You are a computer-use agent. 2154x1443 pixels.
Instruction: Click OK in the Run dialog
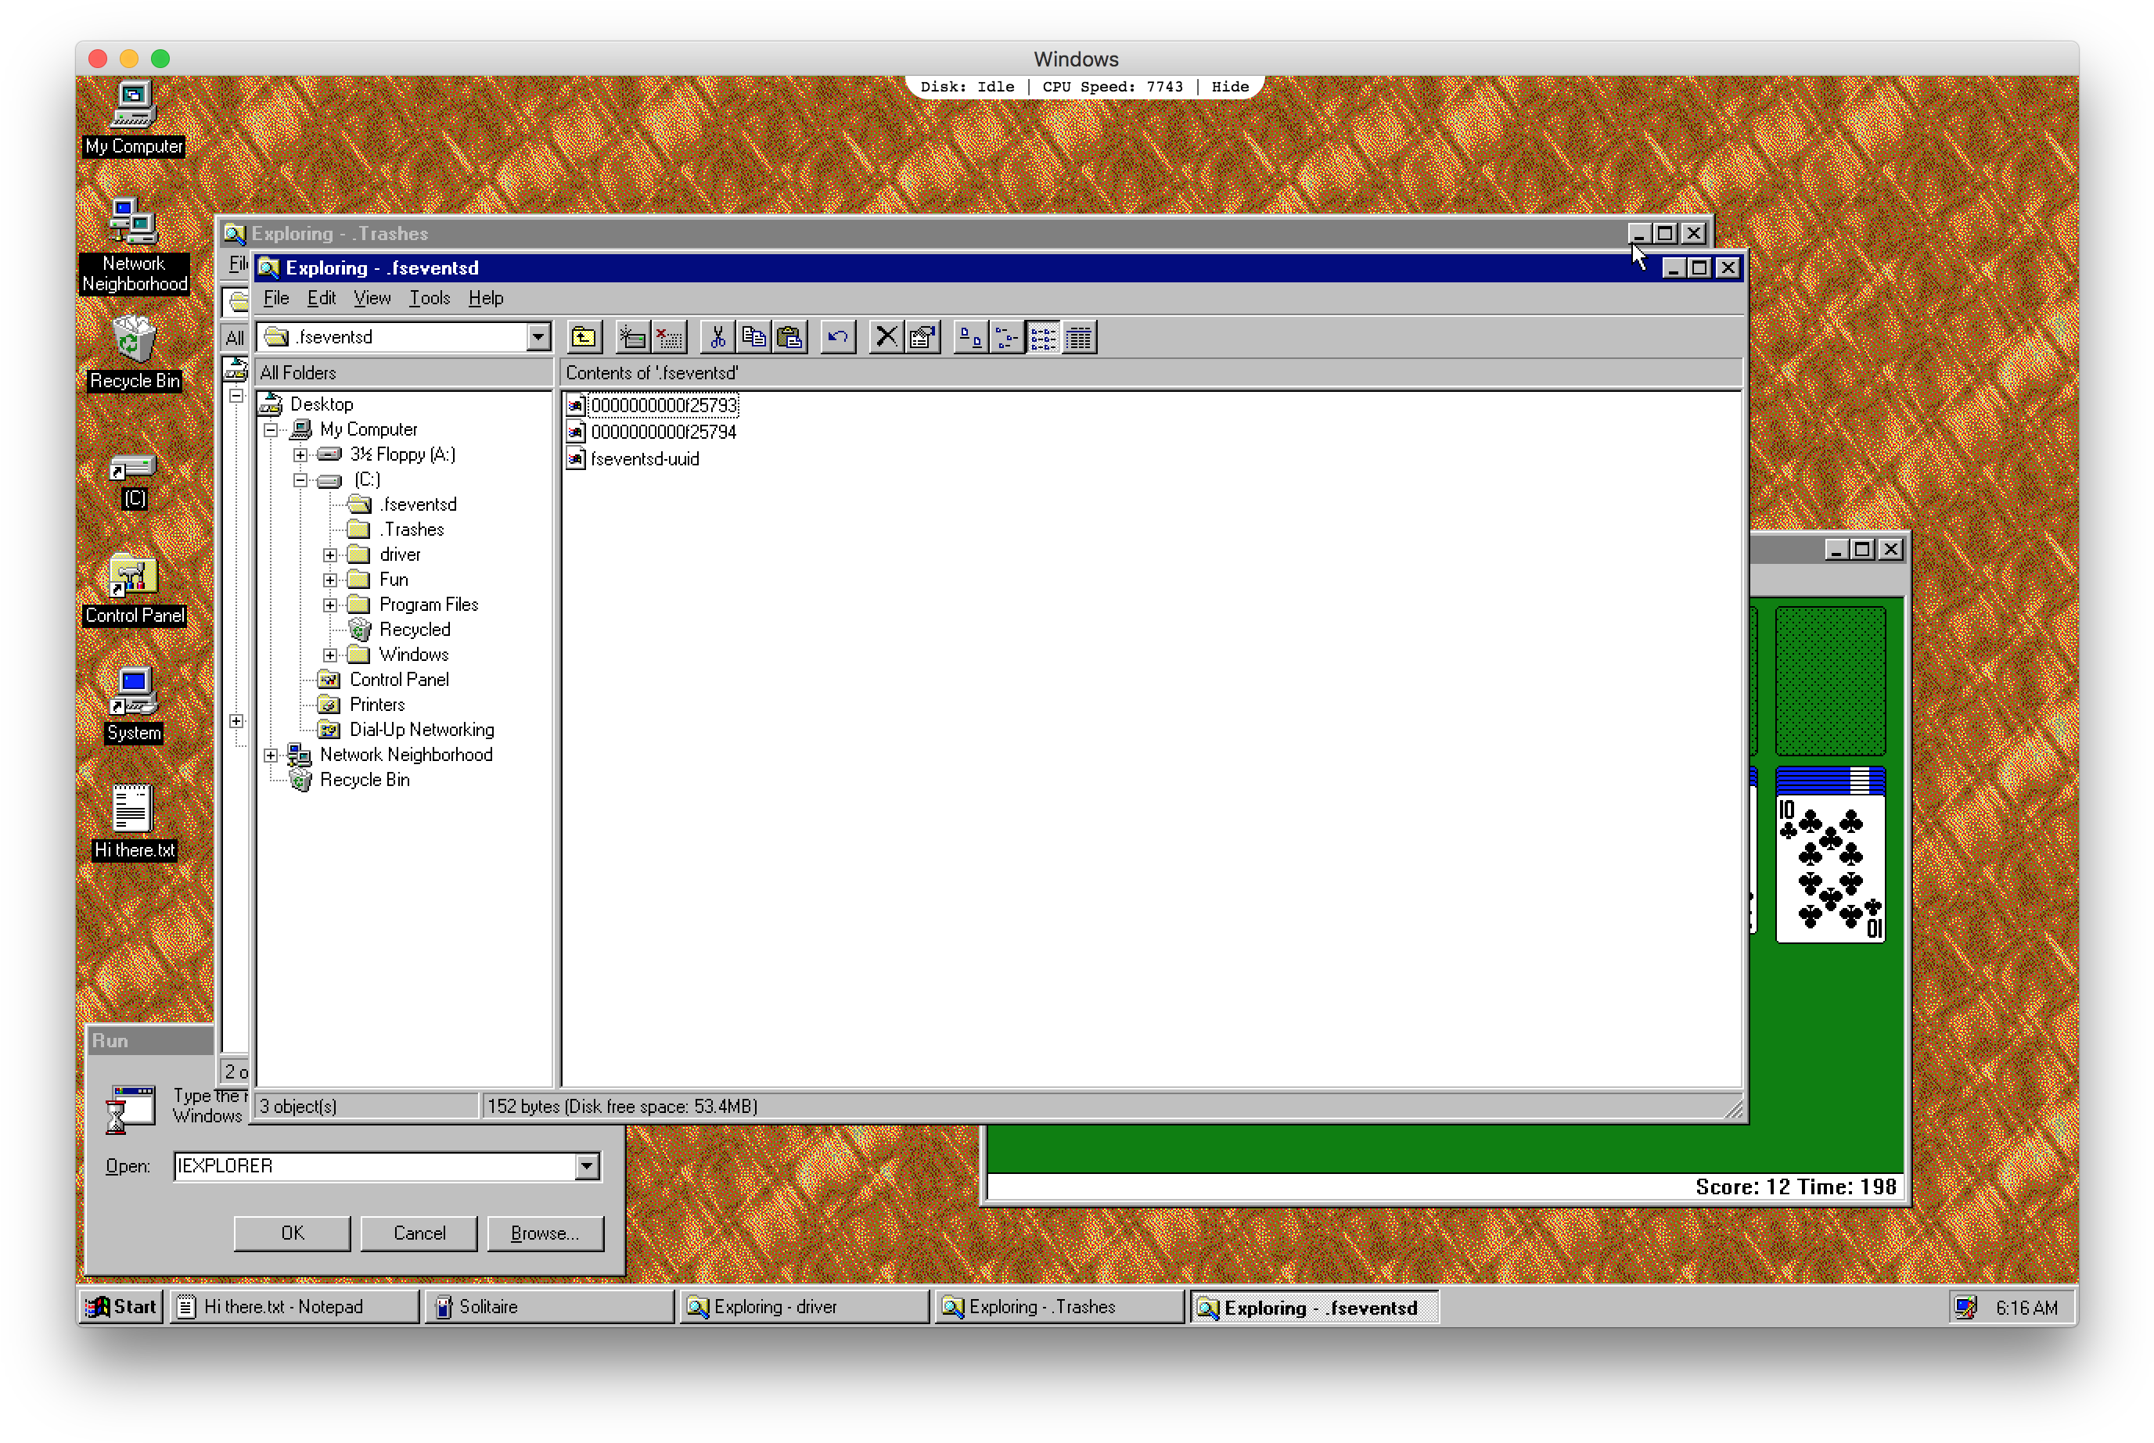pos(292,1233)
